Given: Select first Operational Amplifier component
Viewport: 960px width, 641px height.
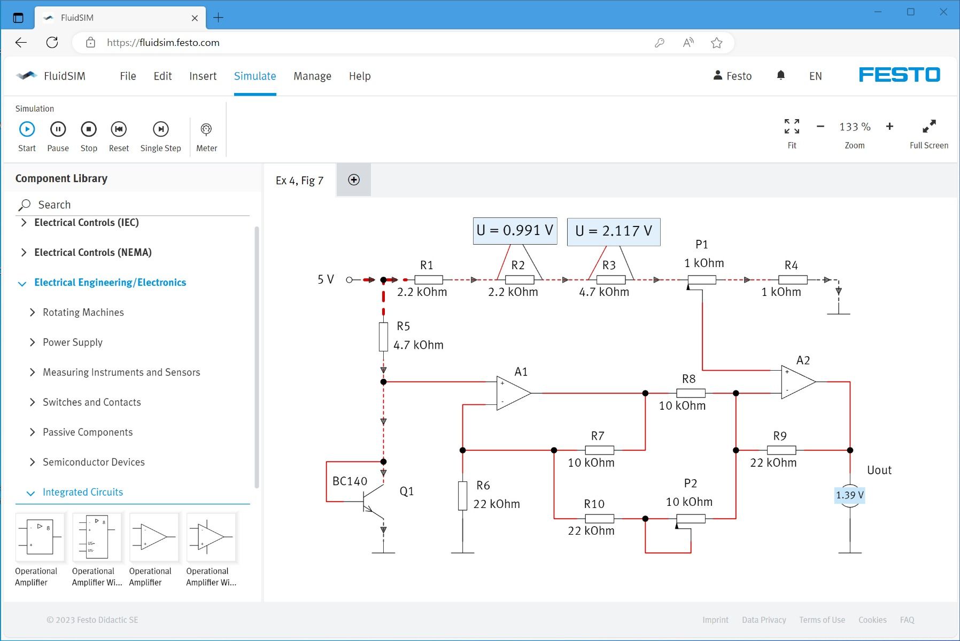Looking at the screenshot, I should tap(40, 537).
